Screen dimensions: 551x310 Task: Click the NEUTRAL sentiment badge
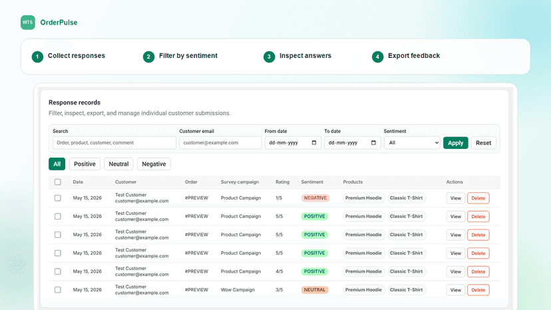coord(315,289)
